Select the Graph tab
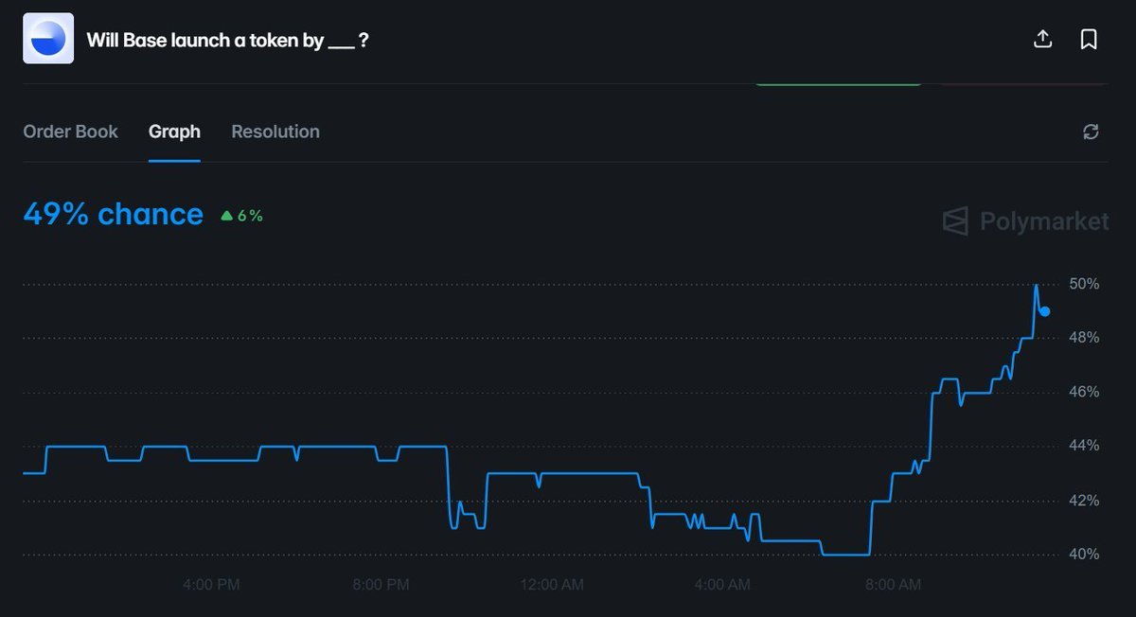This screenshot has width=1136, height=617. [x=174, y=132]
